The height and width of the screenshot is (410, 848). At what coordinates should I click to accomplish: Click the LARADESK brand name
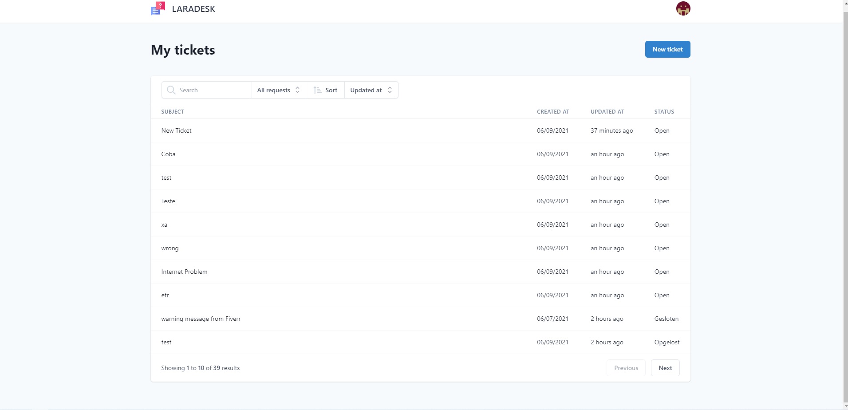(193, 9)
